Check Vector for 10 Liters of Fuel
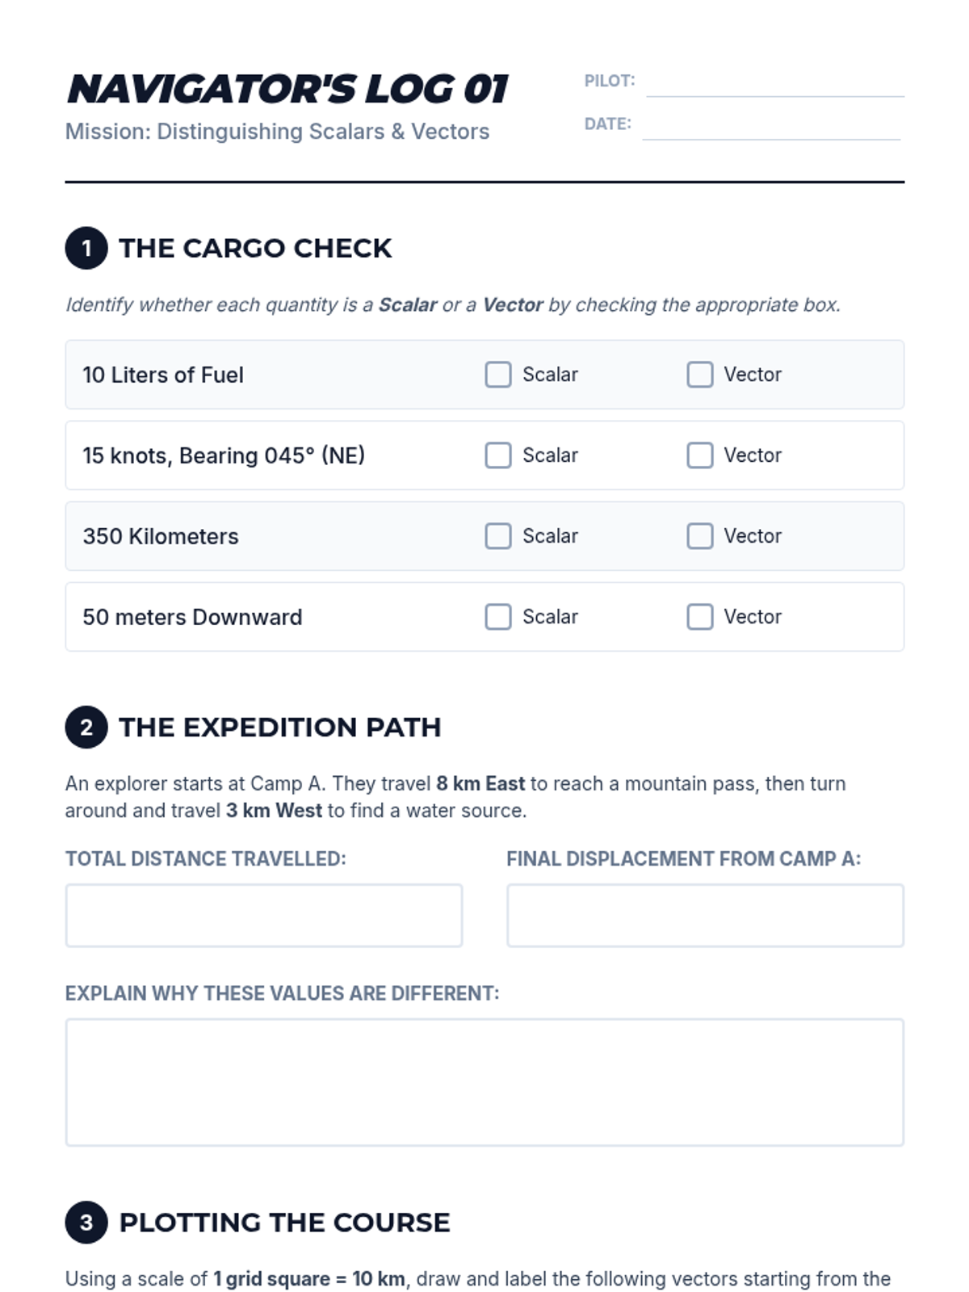The width and height of the screenshot is (969, 1292). pyautogui.click(x=700, y=375)
